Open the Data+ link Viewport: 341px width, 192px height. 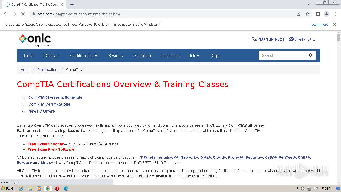point(205,157)
